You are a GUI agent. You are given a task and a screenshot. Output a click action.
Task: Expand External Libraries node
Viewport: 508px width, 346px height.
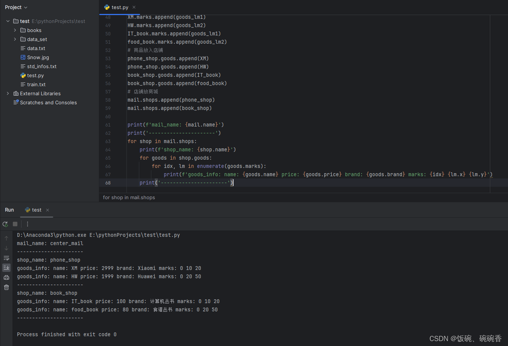(x=8, y=93)
